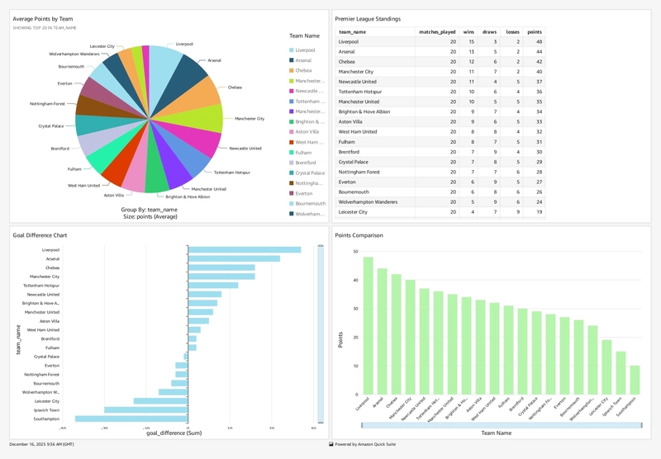Click the Arsenal legend color swatch
The height and width of the screenshot is (459, 661).
point(292,60)
